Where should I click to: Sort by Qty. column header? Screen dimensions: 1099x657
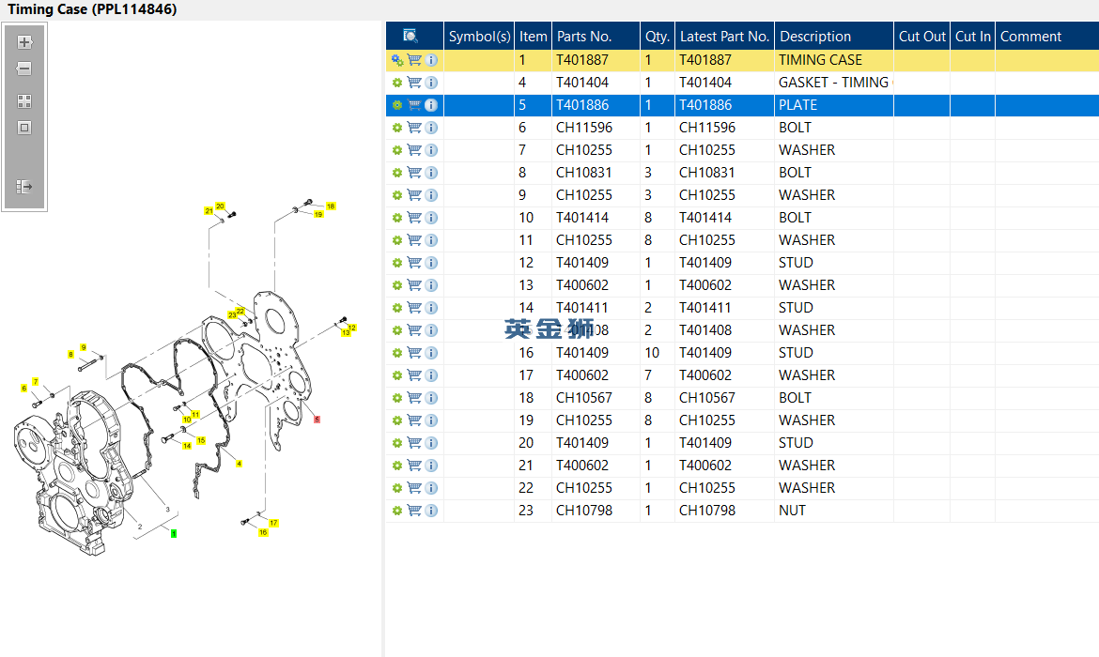pyautogui.click(x=658, y=37)
